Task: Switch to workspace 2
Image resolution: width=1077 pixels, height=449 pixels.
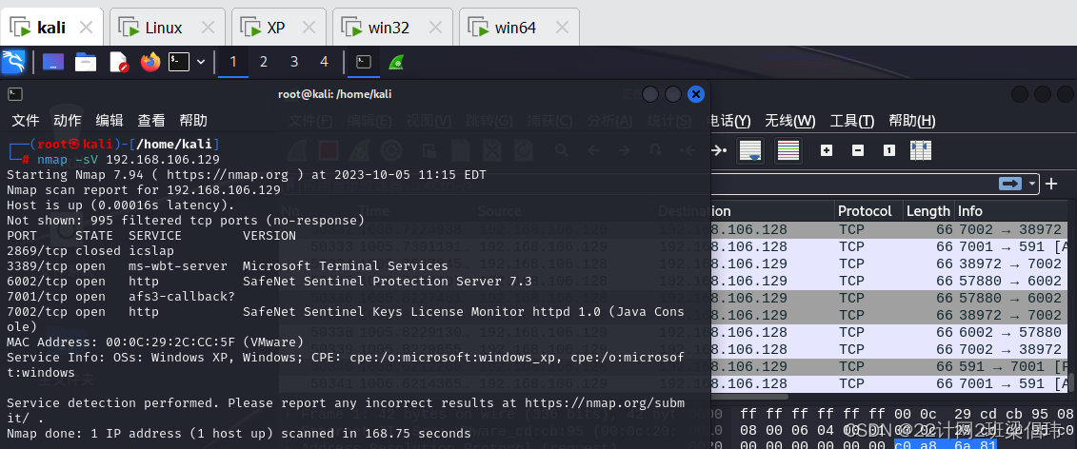Action: pyautogui.click(x=264, y=63)
